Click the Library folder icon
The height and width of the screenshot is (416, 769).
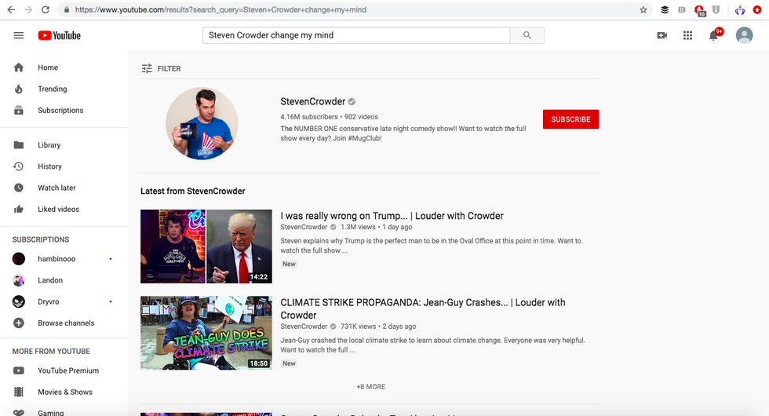point(19,145)
